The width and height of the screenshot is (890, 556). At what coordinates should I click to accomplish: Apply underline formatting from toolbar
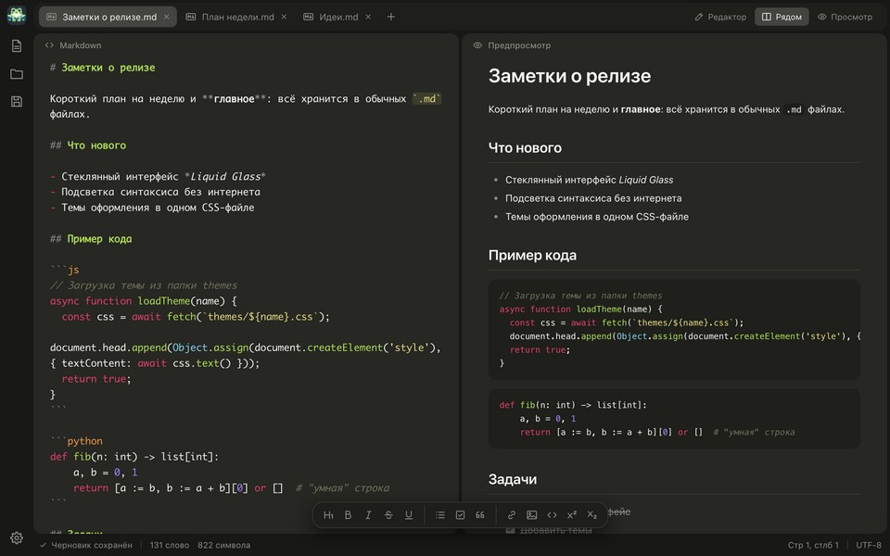[409, 515]
